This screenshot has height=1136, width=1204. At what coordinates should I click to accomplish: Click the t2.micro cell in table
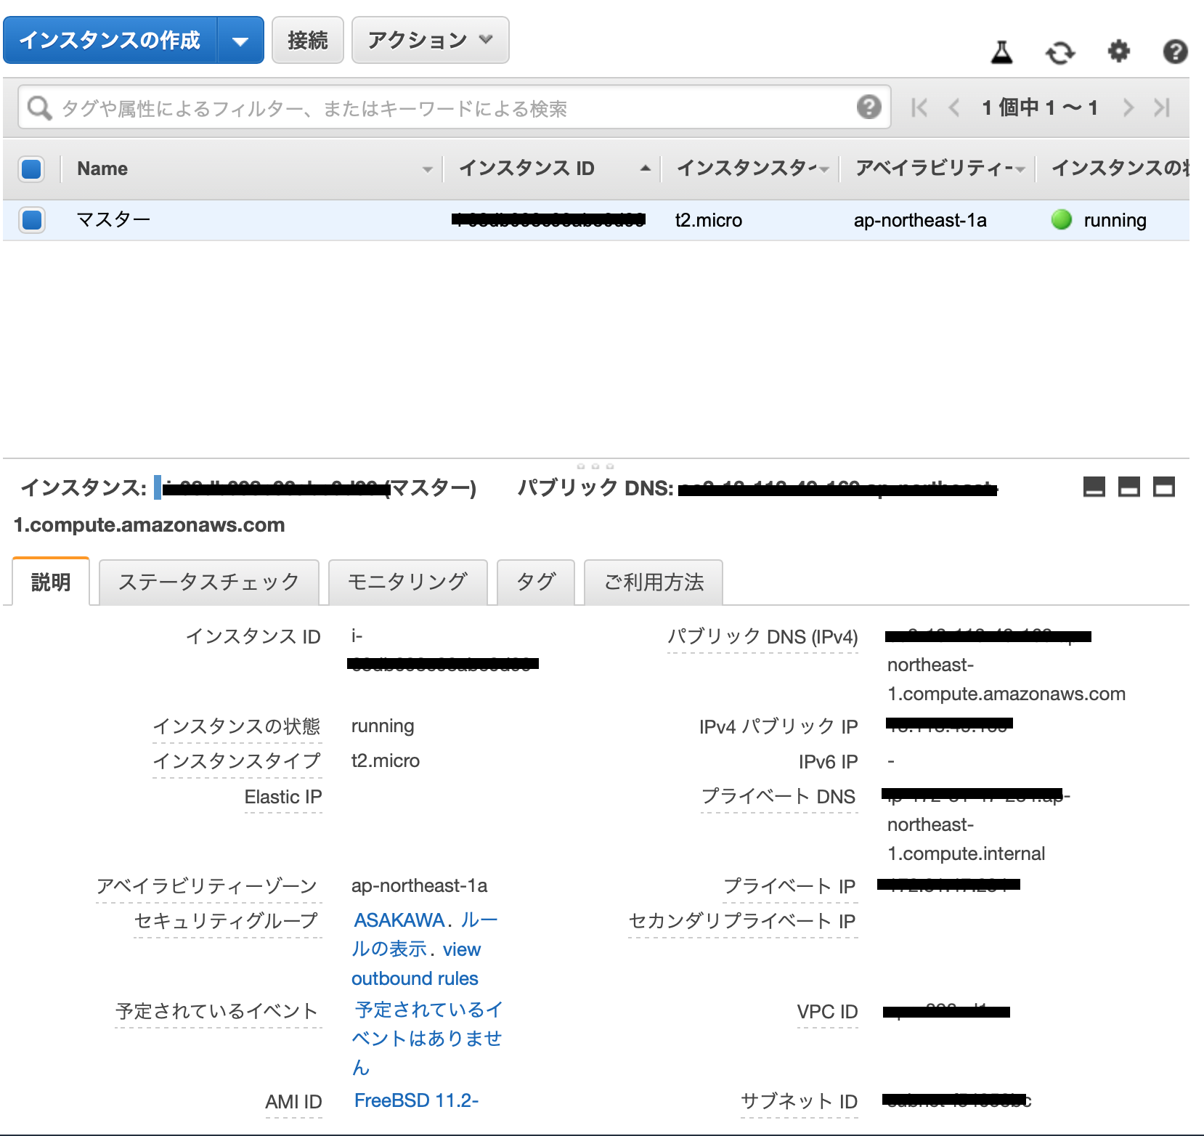pos(709,220)
